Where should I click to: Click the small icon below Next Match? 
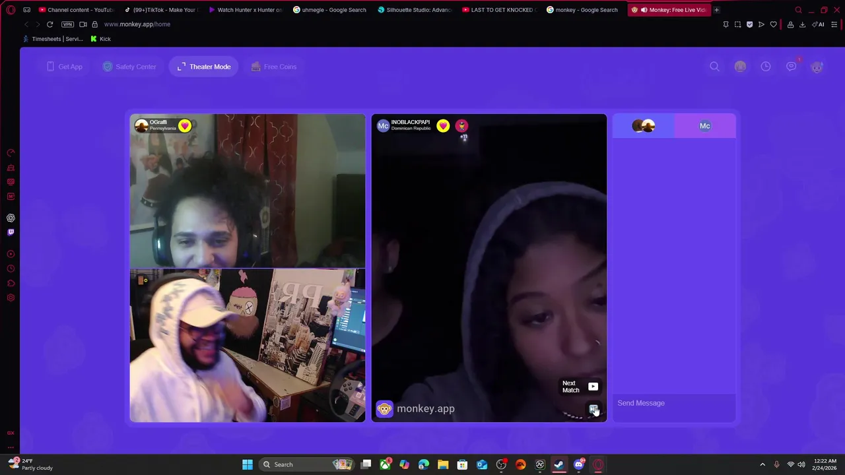point(593,409)
